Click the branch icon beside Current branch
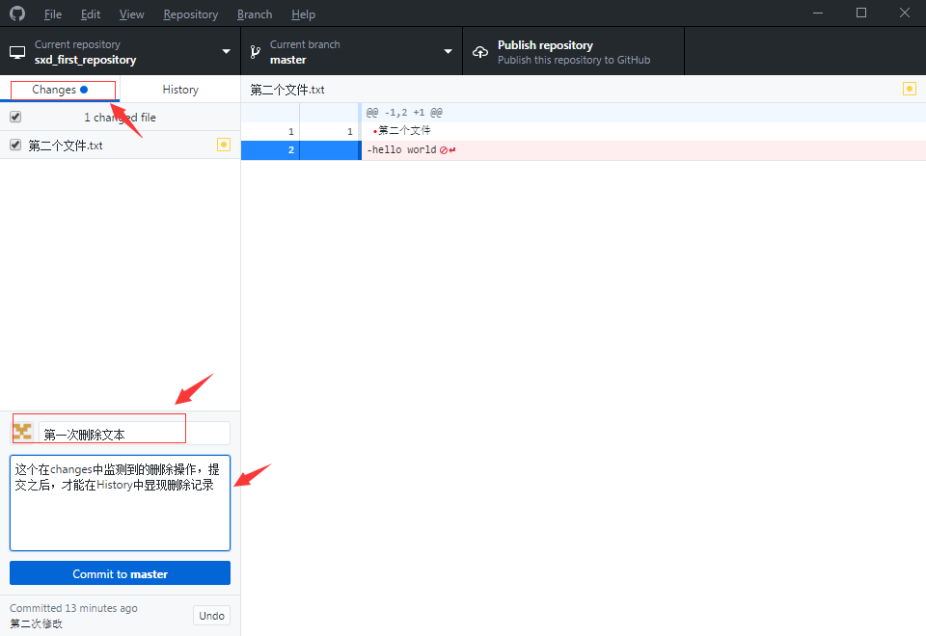Screen dimensions: 926x636 [x=255, y=52]
